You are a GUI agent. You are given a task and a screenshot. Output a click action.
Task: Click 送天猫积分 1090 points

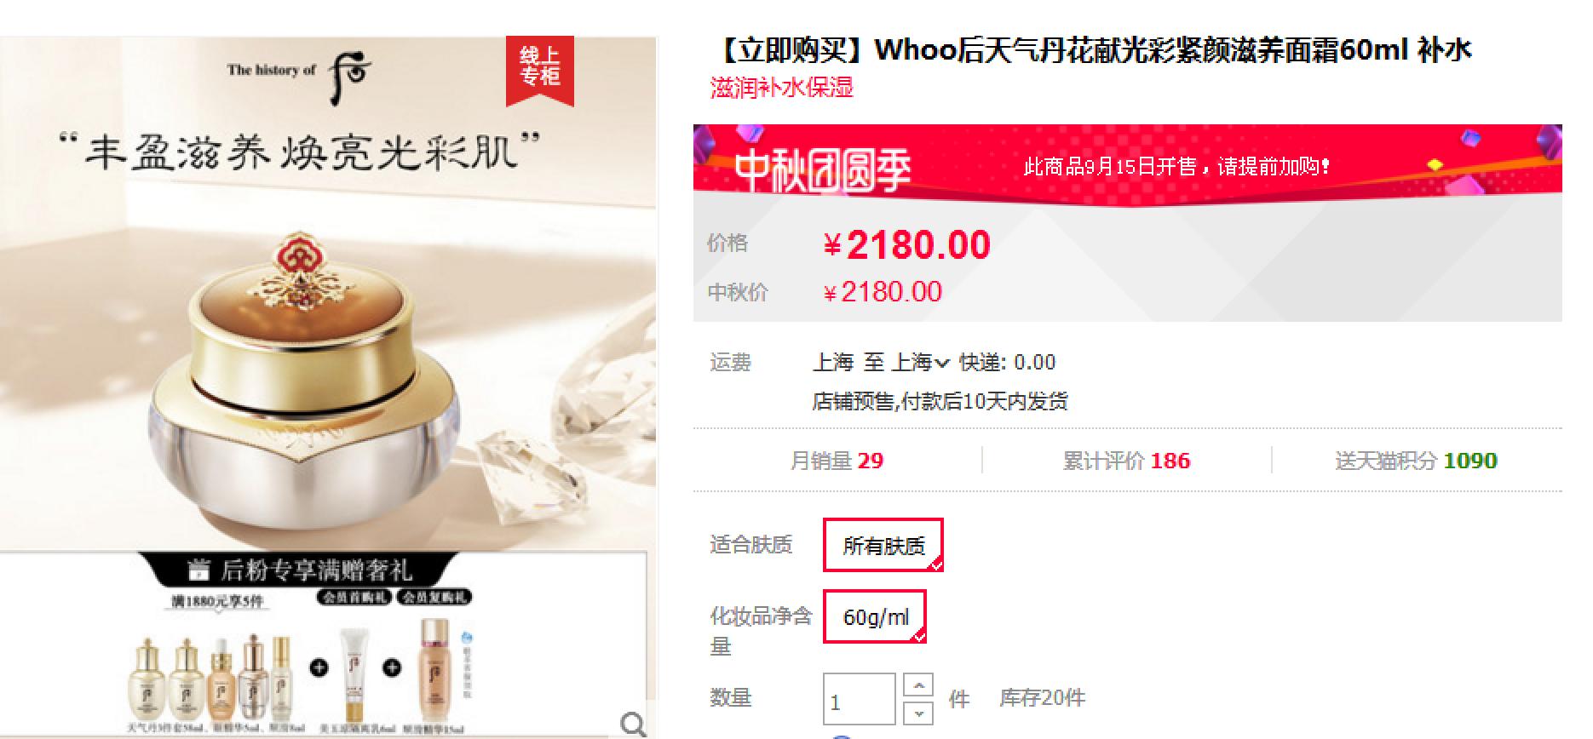[1416, 461]
